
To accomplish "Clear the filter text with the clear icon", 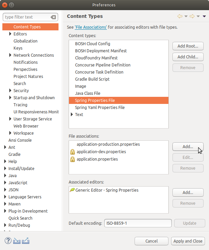I will click(53, 17).
